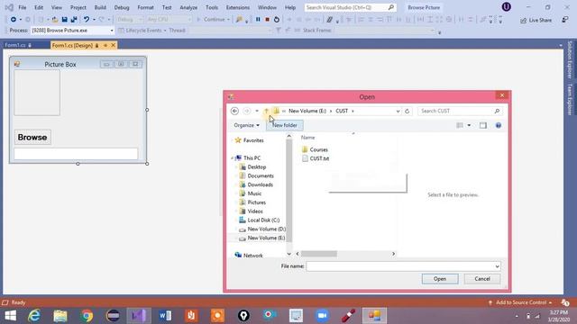Navigate backward with the blue arrow icon
The width and height of the screenshot is (577, 324).
[14, 20]
